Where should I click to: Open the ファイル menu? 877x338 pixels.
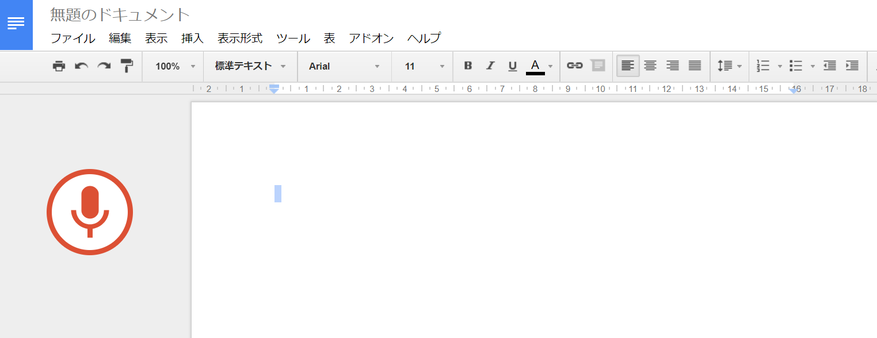(73, 39)
